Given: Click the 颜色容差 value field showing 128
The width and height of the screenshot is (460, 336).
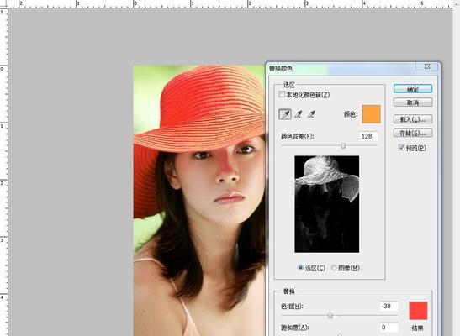Looking at the screenshot, I should tap(368, 136).
